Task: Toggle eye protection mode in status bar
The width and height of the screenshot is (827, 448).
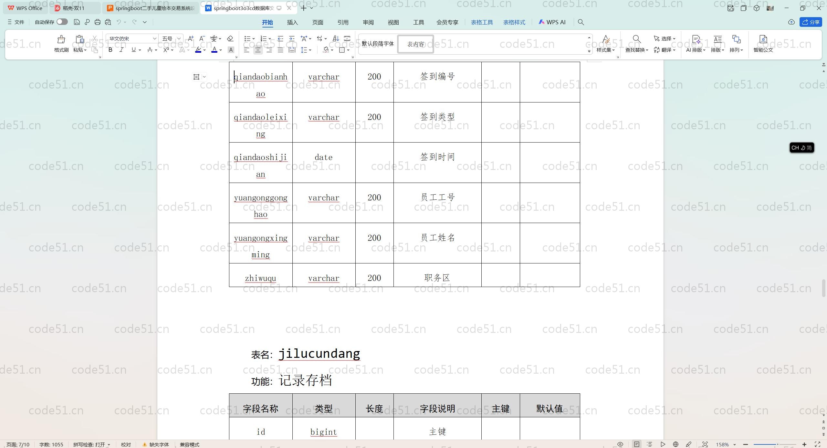Action: (620, 444)
